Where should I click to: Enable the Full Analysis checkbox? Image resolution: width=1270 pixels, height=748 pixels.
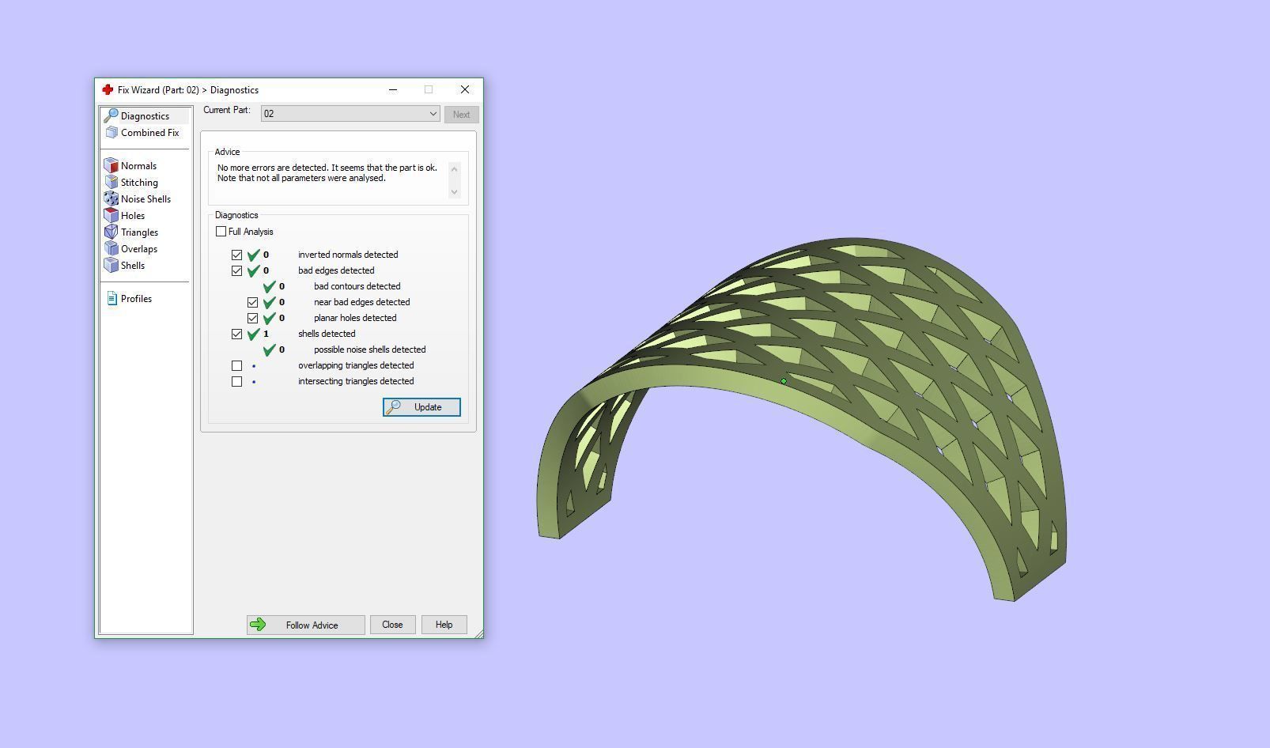click(x=221, y=232)
